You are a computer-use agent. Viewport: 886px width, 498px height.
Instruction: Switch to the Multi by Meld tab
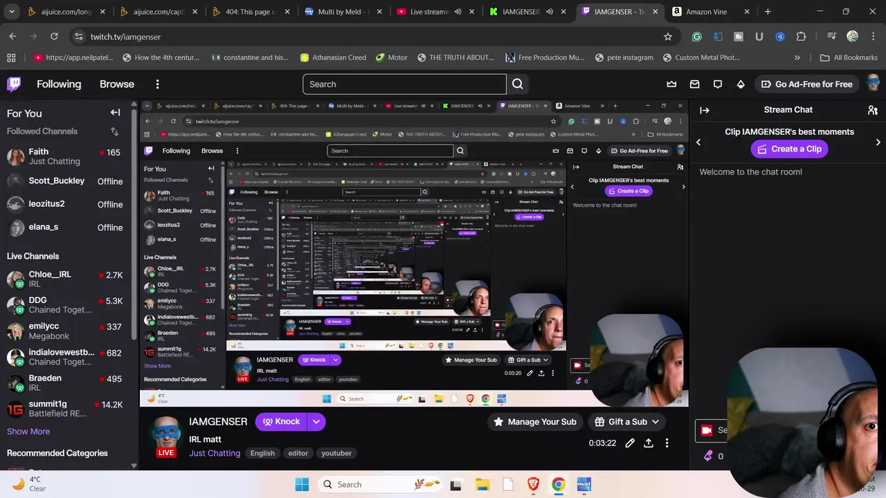(x=343, y=12)
